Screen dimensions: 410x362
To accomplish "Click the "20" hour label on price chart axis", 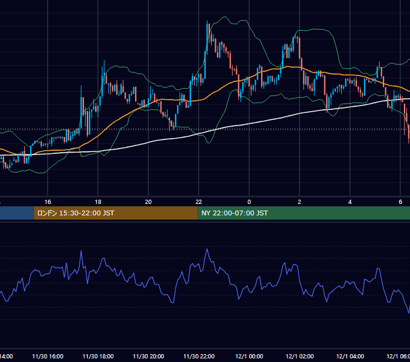I will (x=148, y=202).
